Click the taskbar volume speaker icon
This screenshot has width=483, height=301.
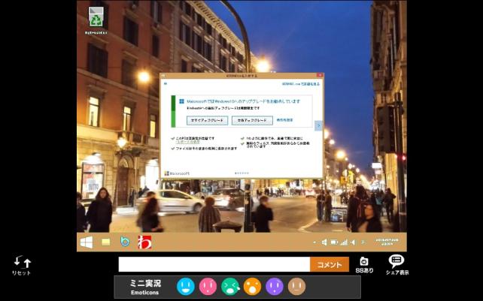point(324,242)
